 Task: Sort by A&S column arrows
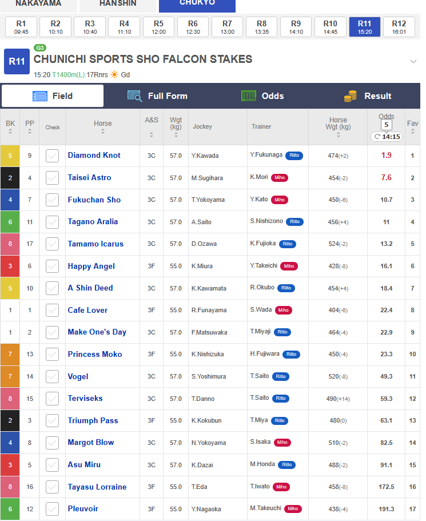(152, 134)
